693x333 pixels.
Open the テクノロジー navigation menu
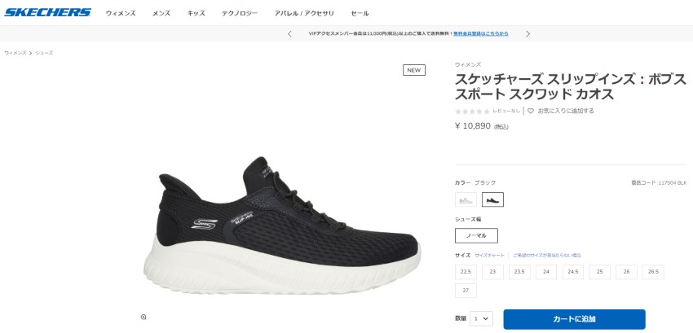(240, 13)
